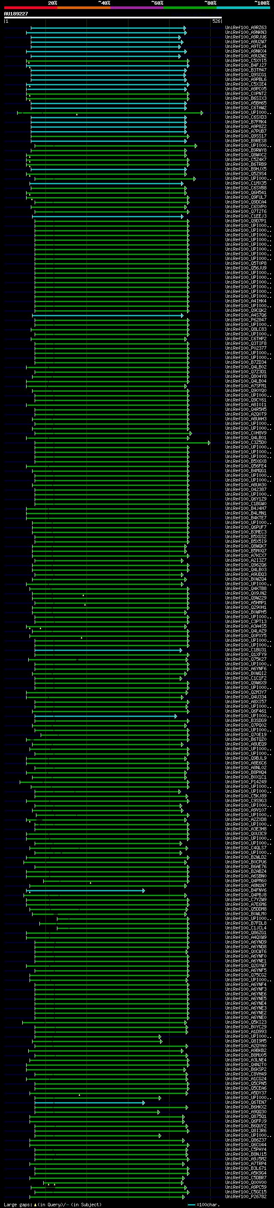Select hit label UniRef100_Q6CU44
This screenshot has height=1208, width=274.
(246, 1145)
